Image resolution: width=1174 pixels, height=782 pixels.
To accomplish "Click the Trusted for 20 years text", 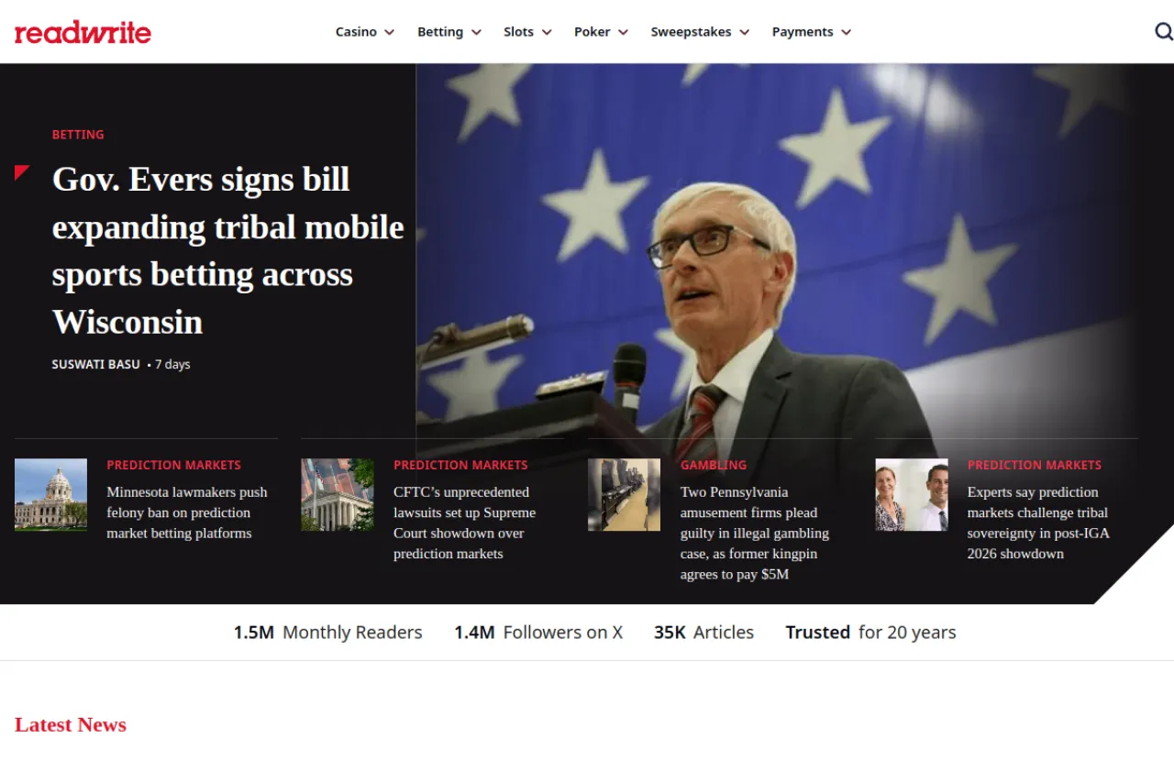I will tap(870, 633).
